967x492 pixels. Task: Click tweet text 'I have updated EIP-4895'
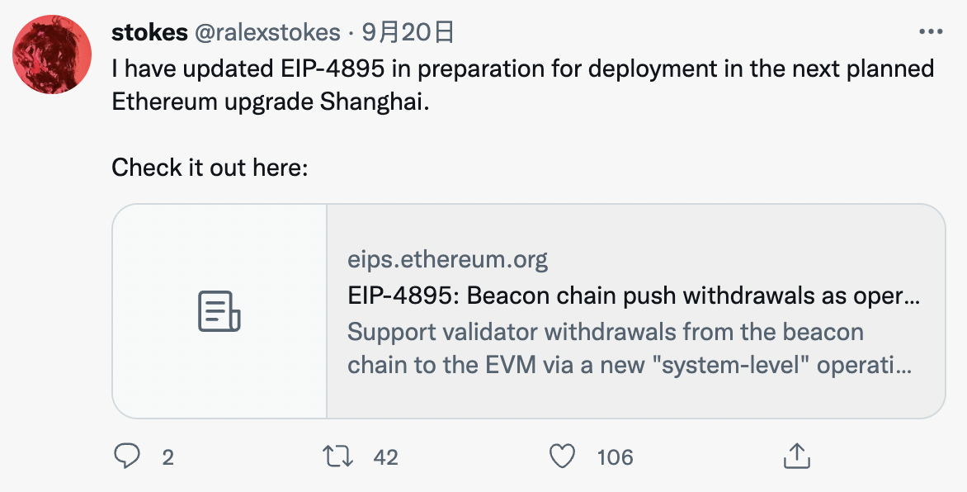(248, 69)
